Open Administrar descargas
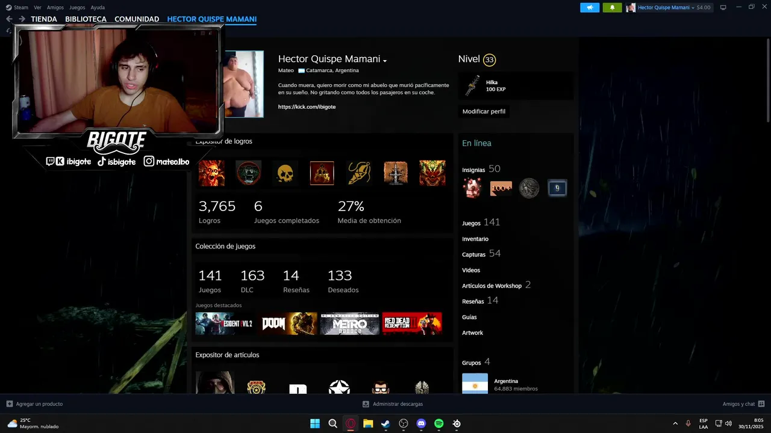The height and width of the screenshot is (433, 771). 393,404
